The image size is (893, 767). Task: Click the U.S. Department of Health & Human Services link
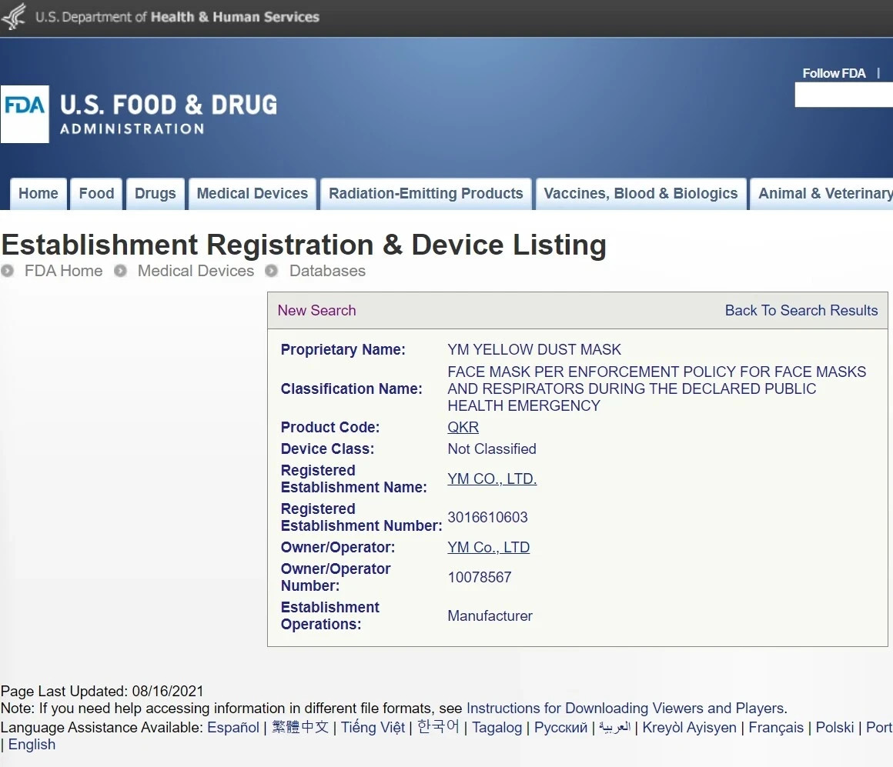(177, 17)
